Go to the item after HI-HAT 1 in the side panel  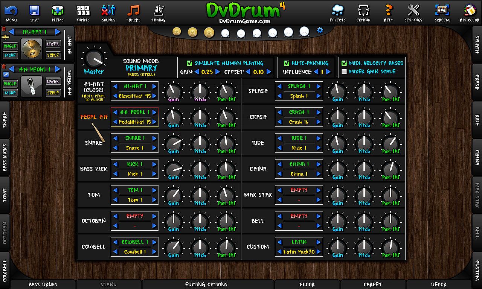pyautogui.click(x=58, y=32)
